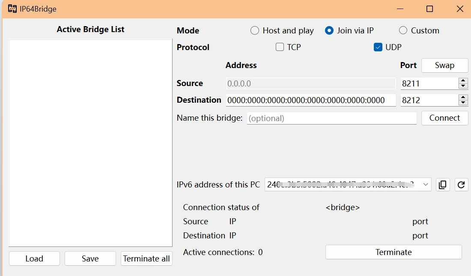Focus the destination IPv6 address field

[x=310, y=100]
